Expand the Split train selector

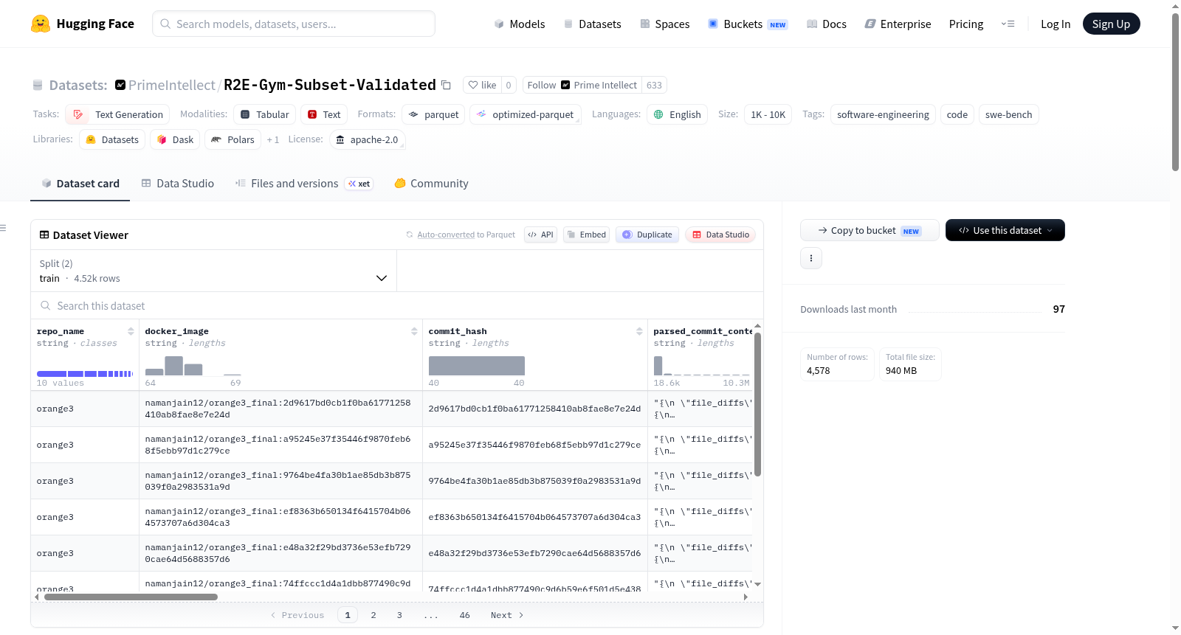point(213,271)
